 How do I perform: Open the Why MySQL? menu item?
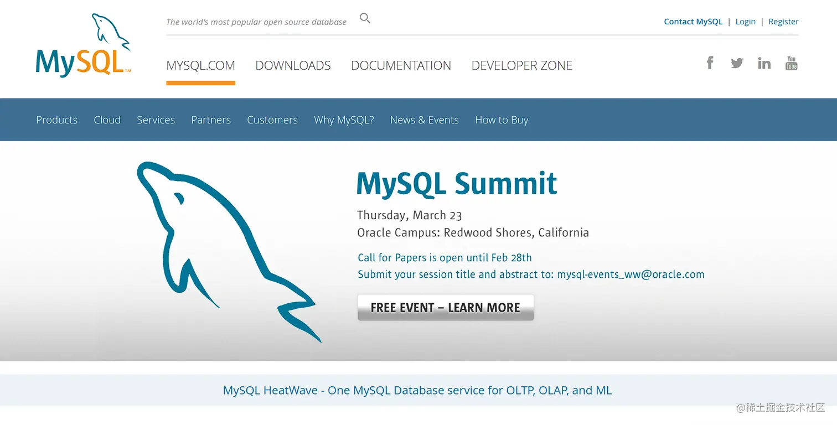pyautogui.click(x=344, y=120)
